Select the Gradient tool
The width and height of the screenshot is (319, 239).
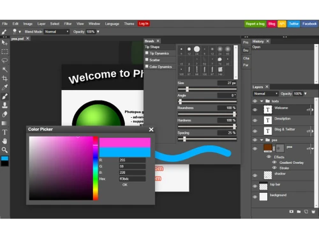[x=4, y=123]
